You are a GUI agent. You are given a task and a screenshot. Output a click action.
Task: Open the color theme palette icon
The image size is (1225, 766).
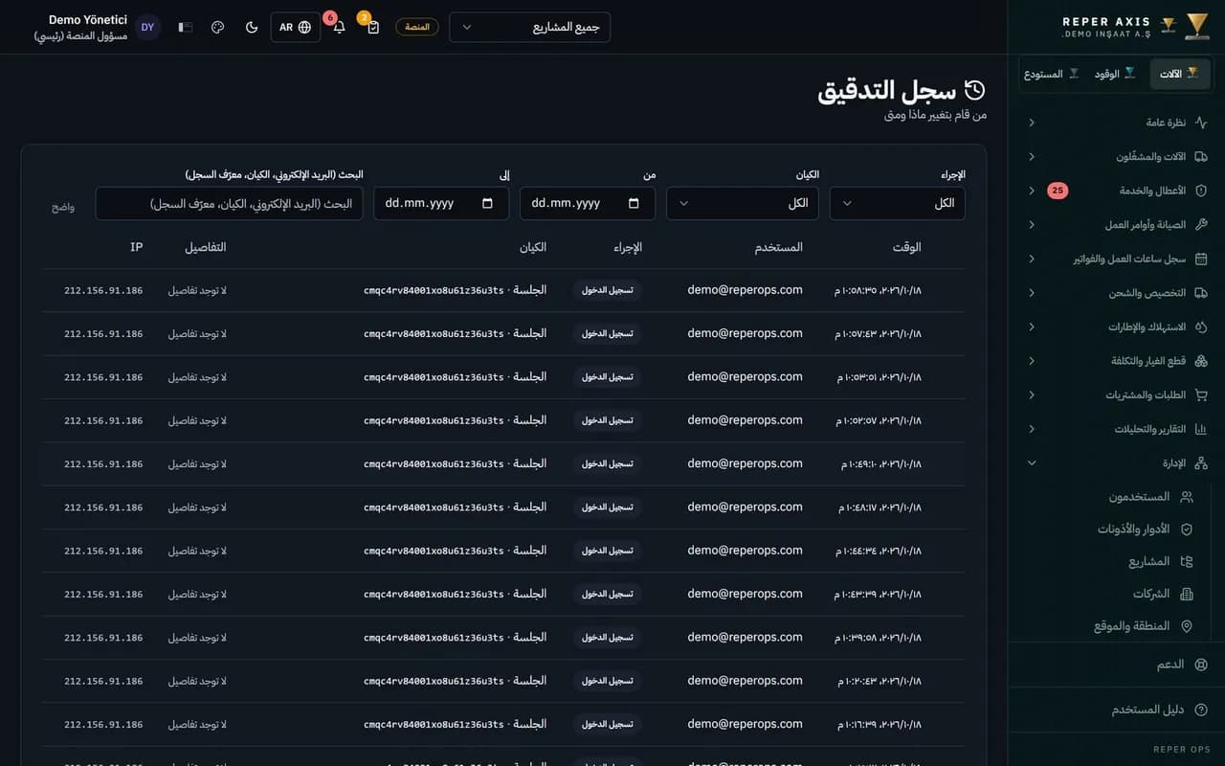pyautogui.click(x=217, y=27)
